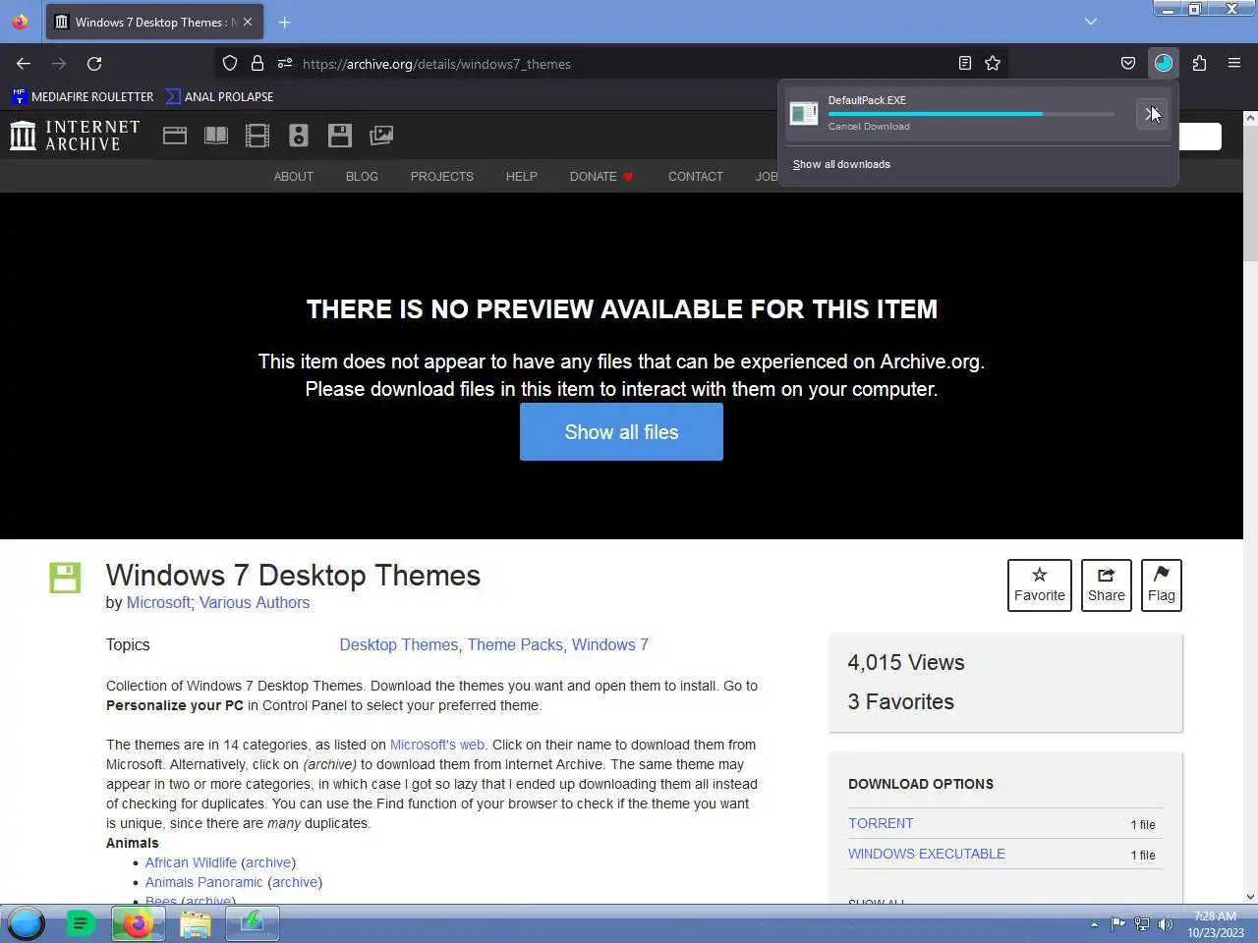Open the DONATE menu item
This screenshot has height=943, width=1258.
click(601, 177)
